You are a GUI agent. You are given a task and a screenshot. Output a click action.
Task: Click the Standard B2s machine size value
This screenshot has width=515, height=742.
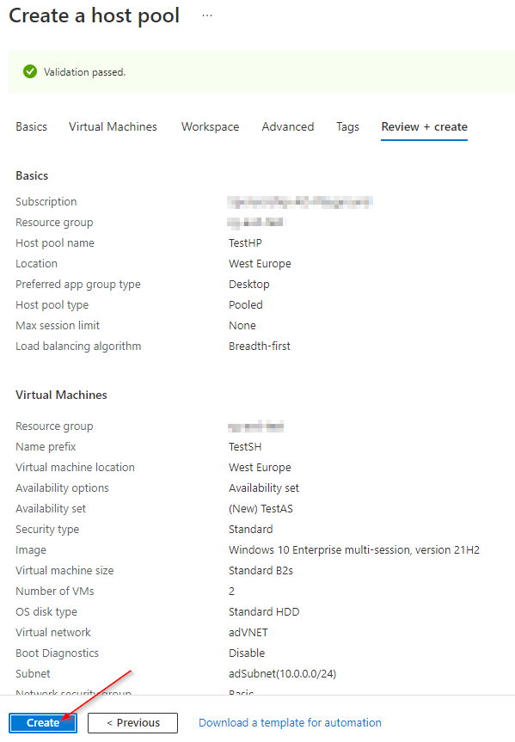click(261, 570)
